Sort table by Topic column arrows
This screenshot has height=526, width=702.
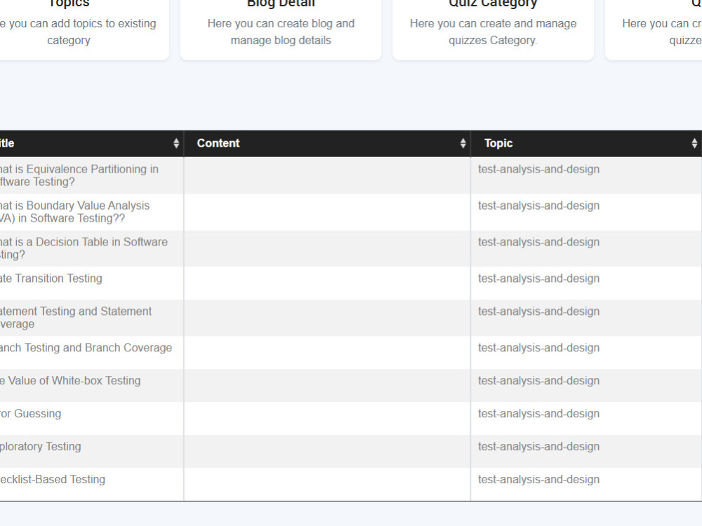click(694, 143)
